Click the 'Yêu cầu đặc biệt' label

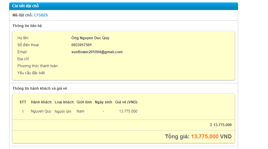[31, 73]
